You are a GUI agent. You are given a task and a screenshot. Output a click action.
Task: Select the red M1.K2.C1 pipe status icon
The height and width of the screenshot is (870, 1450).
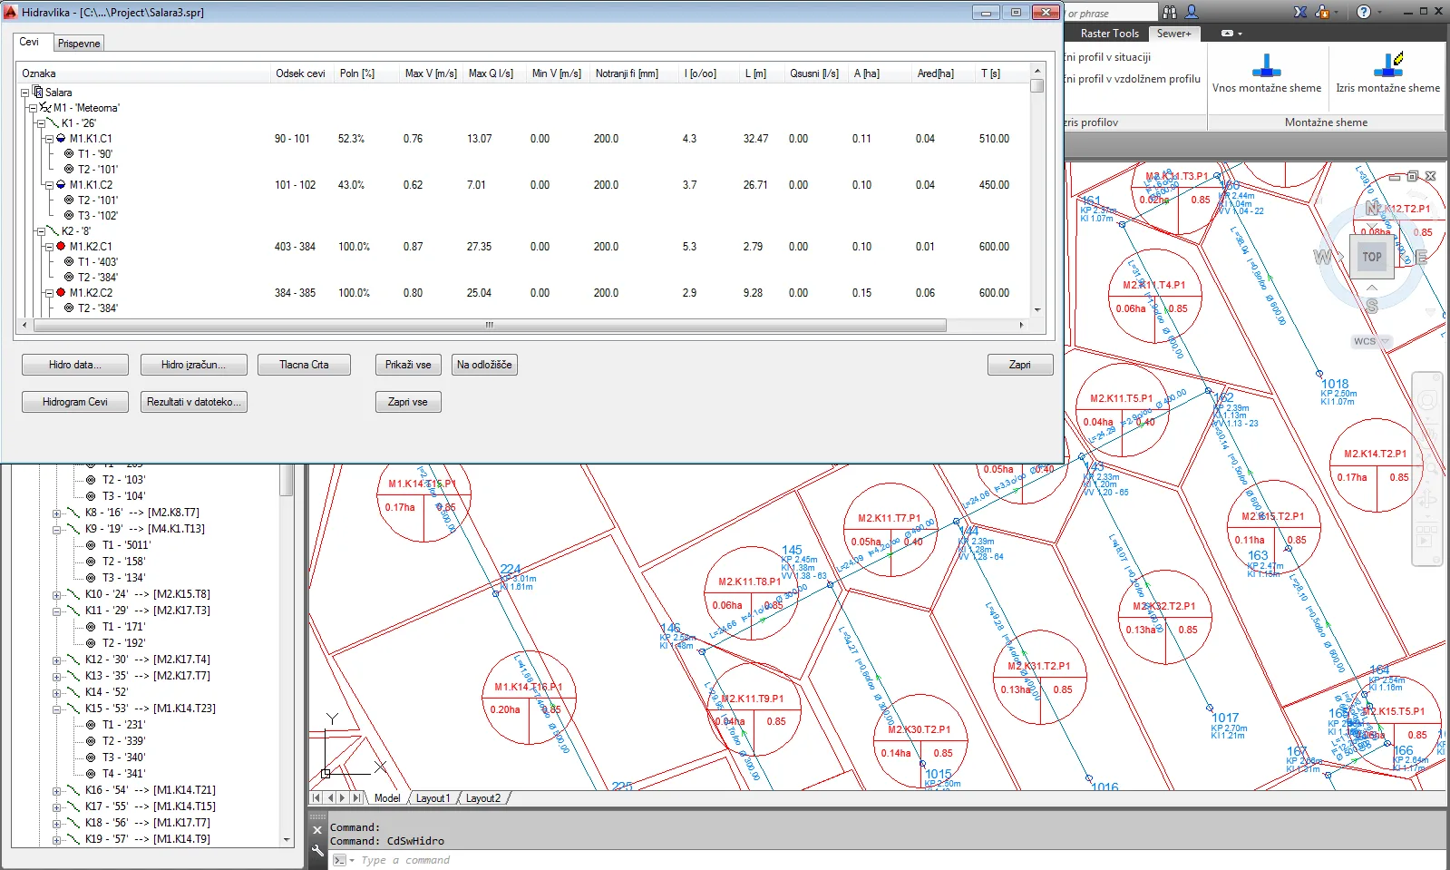coord(61,246)
